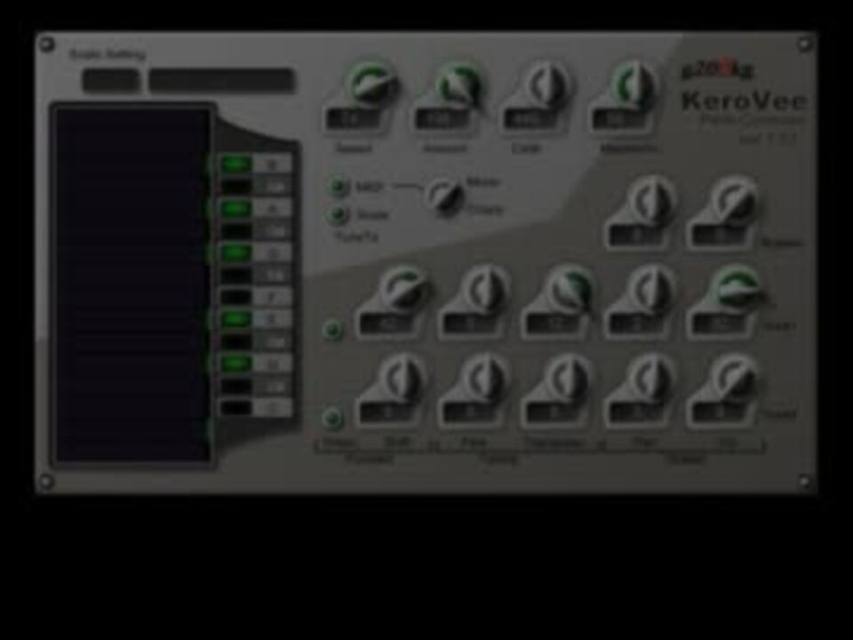
Task: Toggle the LED for note D
Action: (236, 363)
